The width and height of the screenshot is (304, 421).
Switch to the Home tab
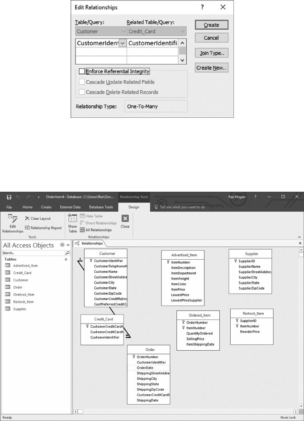(28, 207)
